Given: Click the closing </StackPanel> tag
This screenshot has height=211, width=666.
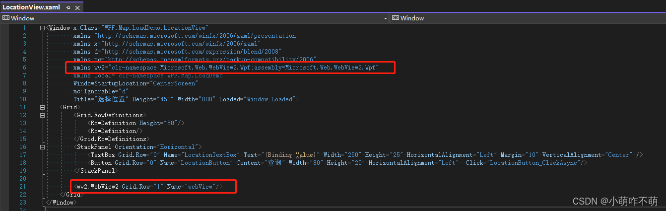Looking at the screenshot, I should (96, 171).
